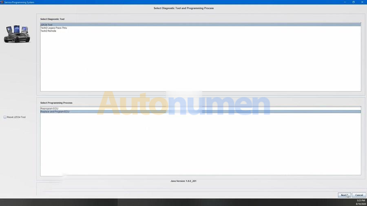This screenshot has width=367, height=206.
Task: Click the Next button
Action: (x=344, y=195)
